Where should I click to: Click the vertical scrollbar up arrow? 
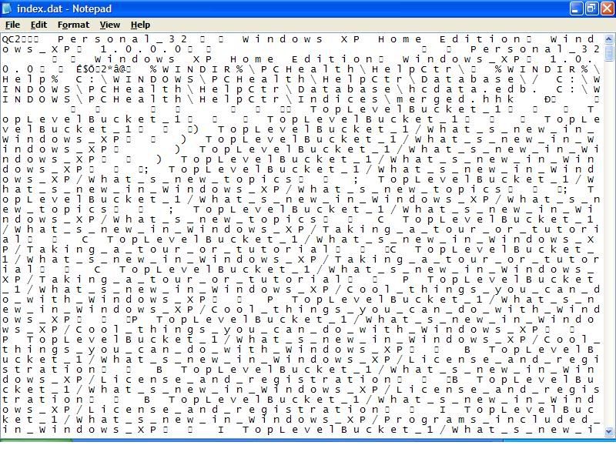click(609, 39)
